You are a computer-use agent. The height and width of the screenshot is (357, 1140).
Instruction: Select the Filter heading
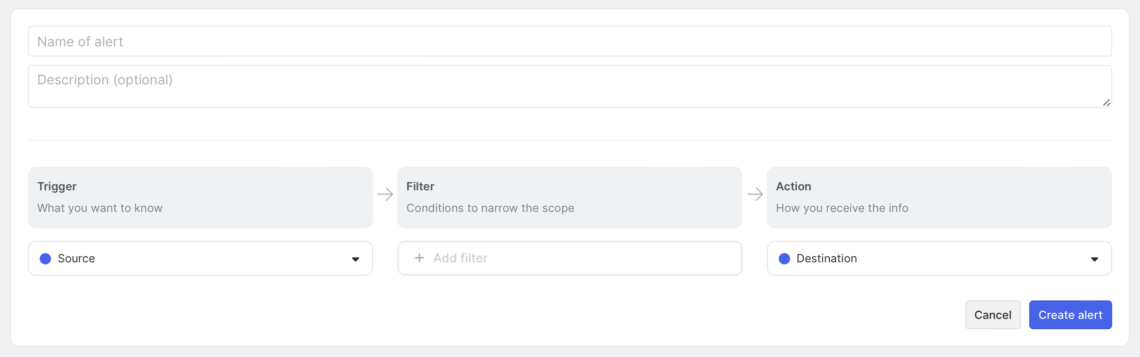(421, 186)
